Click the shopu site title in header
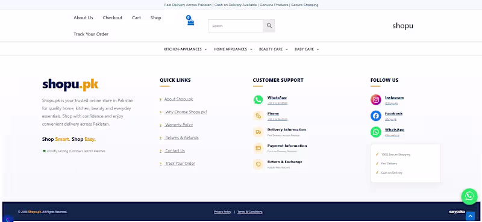Screen dimensions: 482x222 (x=402, y=26)
